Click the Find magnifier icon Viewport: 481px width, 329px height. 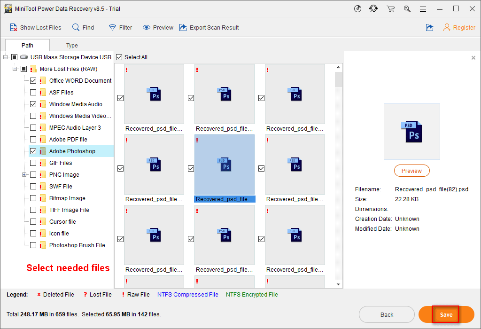76,27
